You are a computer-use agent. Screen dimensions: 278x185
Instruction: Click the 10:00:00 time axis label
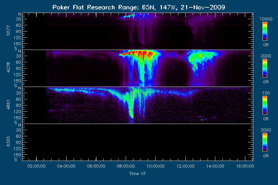pos(155,166)
